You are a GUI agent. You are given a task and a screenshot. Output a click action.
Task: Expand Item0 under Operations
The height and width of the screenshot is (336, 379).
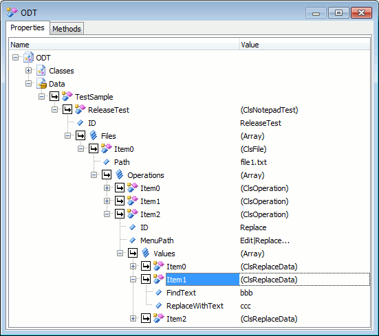pos(107,188)
